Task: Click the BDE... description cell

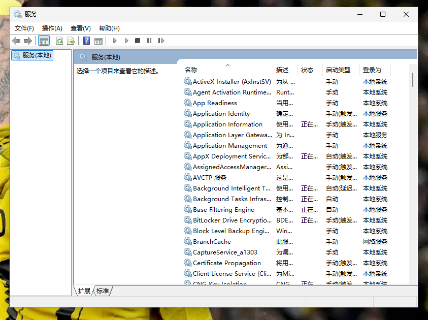Action: pyautogui.click(x=284, y=220)
